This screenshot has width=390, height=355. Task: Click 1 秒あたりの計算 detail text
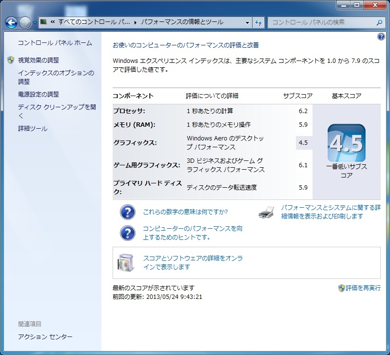click(x=210, y=111)
